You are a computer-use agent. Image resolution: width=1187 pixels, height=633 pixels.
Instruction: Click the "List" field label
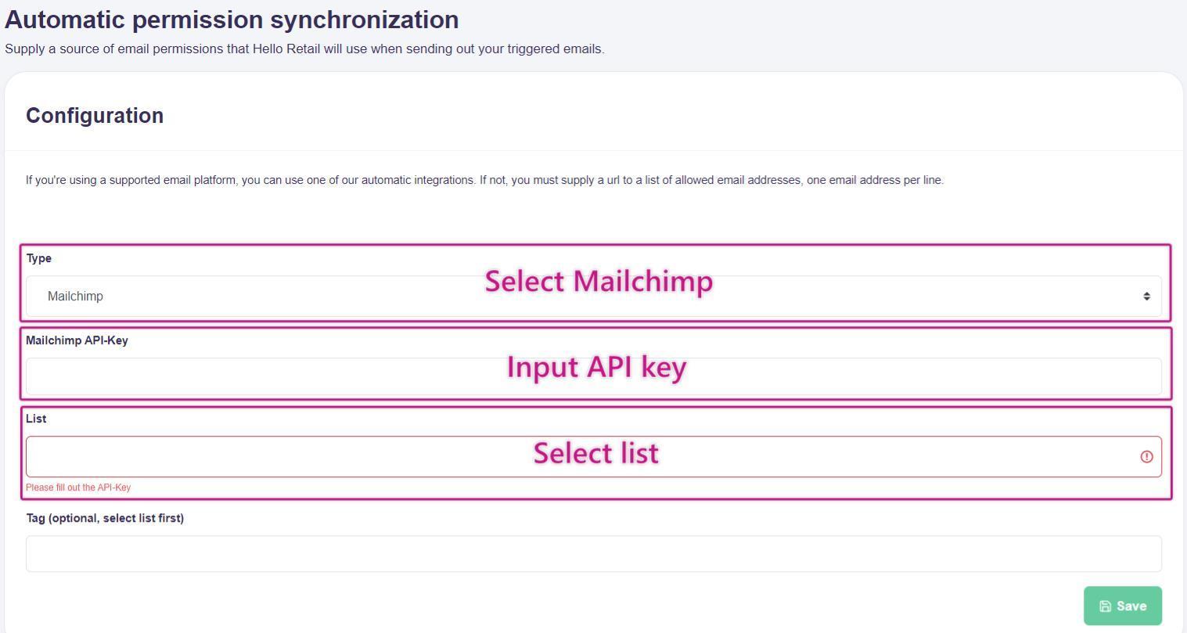(36, 419)
